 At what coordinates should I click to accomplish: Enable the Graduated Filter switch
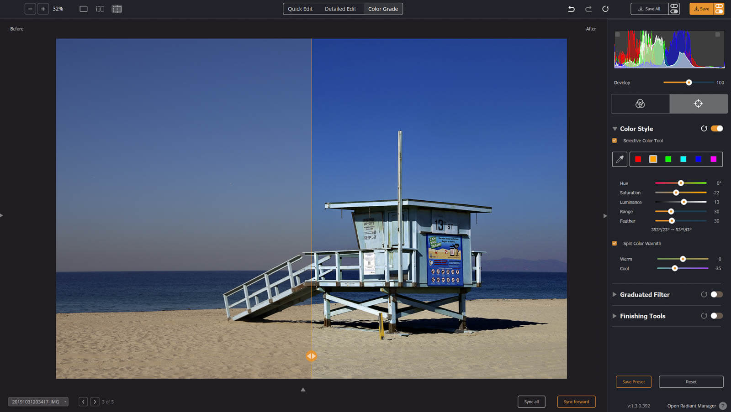[716, 294]
